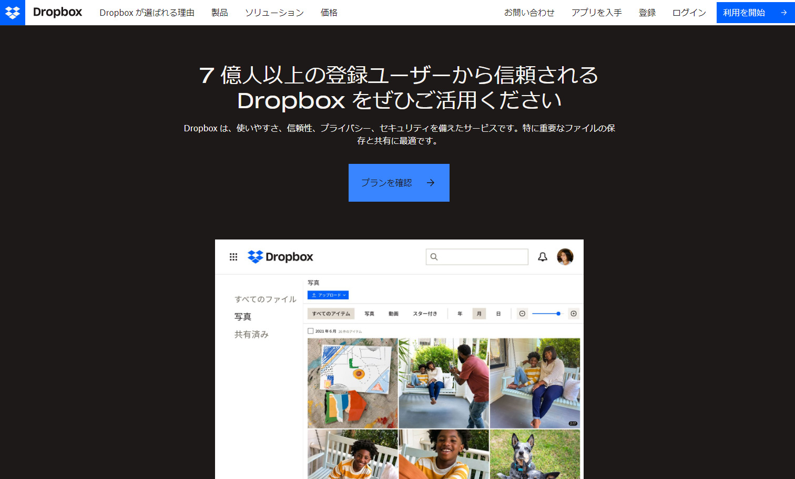The image size is (795, 479).
Task: Open the notification bell in the Dropbox app
Action: point(543,257)
